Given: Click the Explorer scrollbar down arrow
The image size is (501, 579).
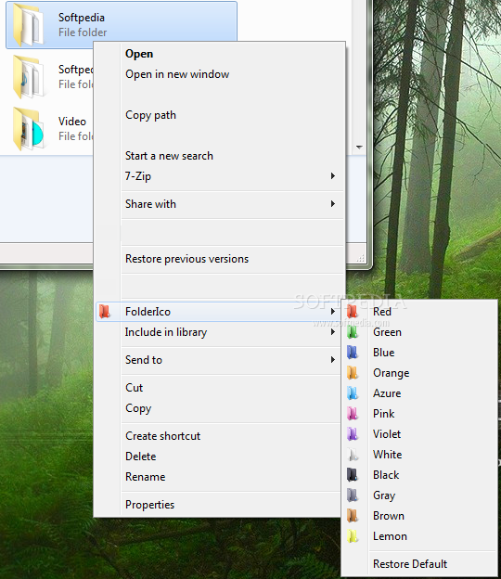Looking at the screenshot, I should tap(359, 147).
